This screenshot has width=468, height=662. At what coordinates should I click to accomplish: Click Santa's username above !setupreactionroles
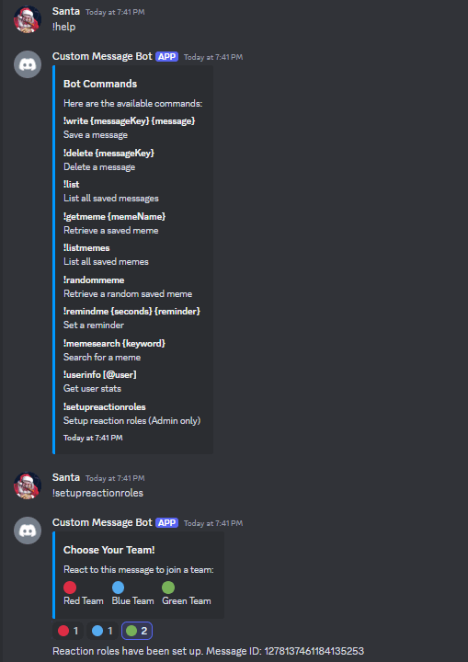coord(66,477)
